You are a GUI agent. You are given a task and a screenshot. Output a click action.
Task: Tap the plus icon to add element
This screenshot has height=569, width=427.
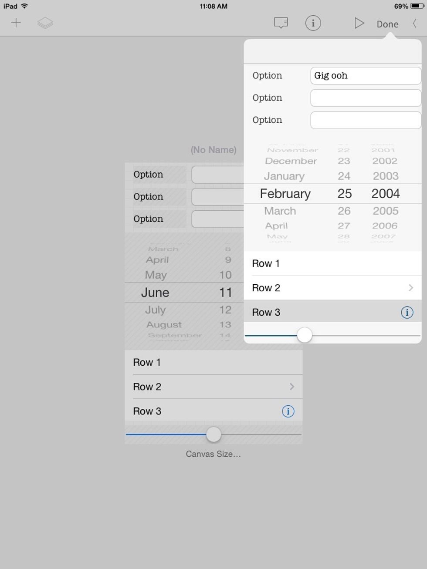pos(16,23)
